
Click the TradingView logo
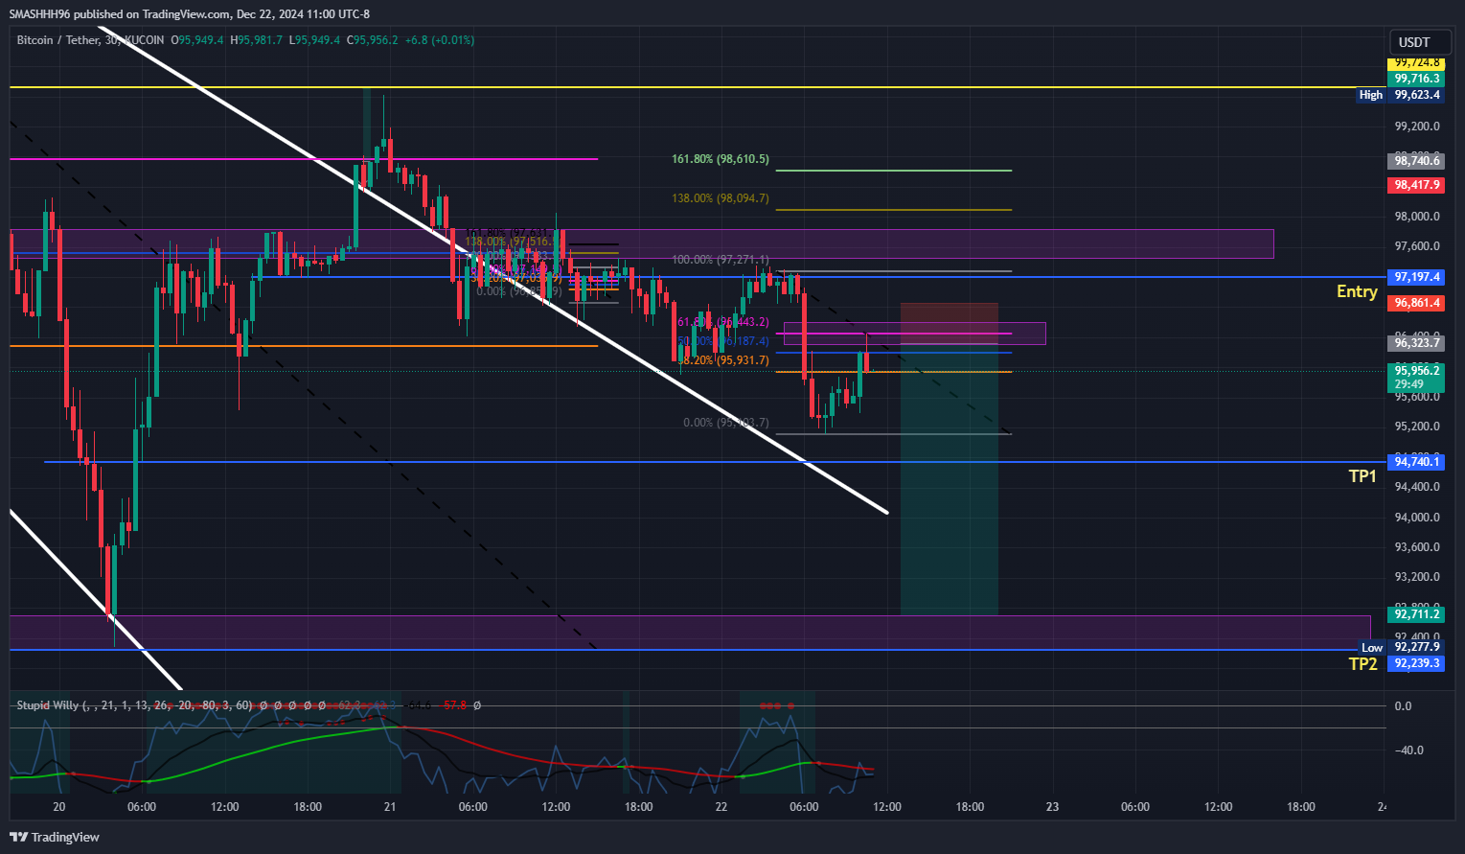tap(56, 837)
